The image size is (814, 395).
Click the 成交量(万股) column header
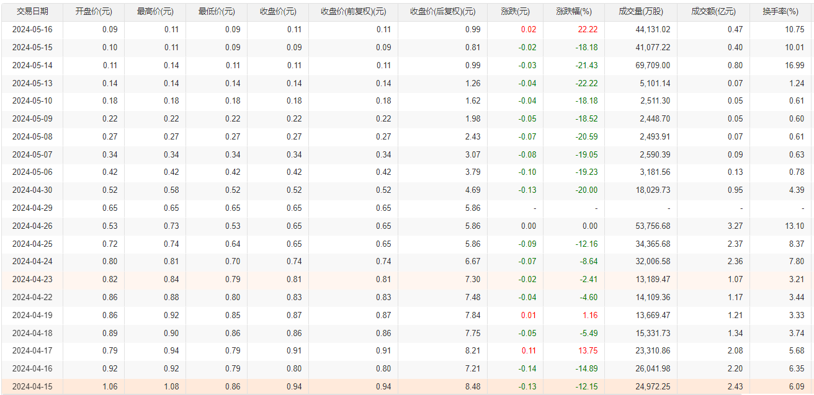pyautogui.click(x=641, y=12)
